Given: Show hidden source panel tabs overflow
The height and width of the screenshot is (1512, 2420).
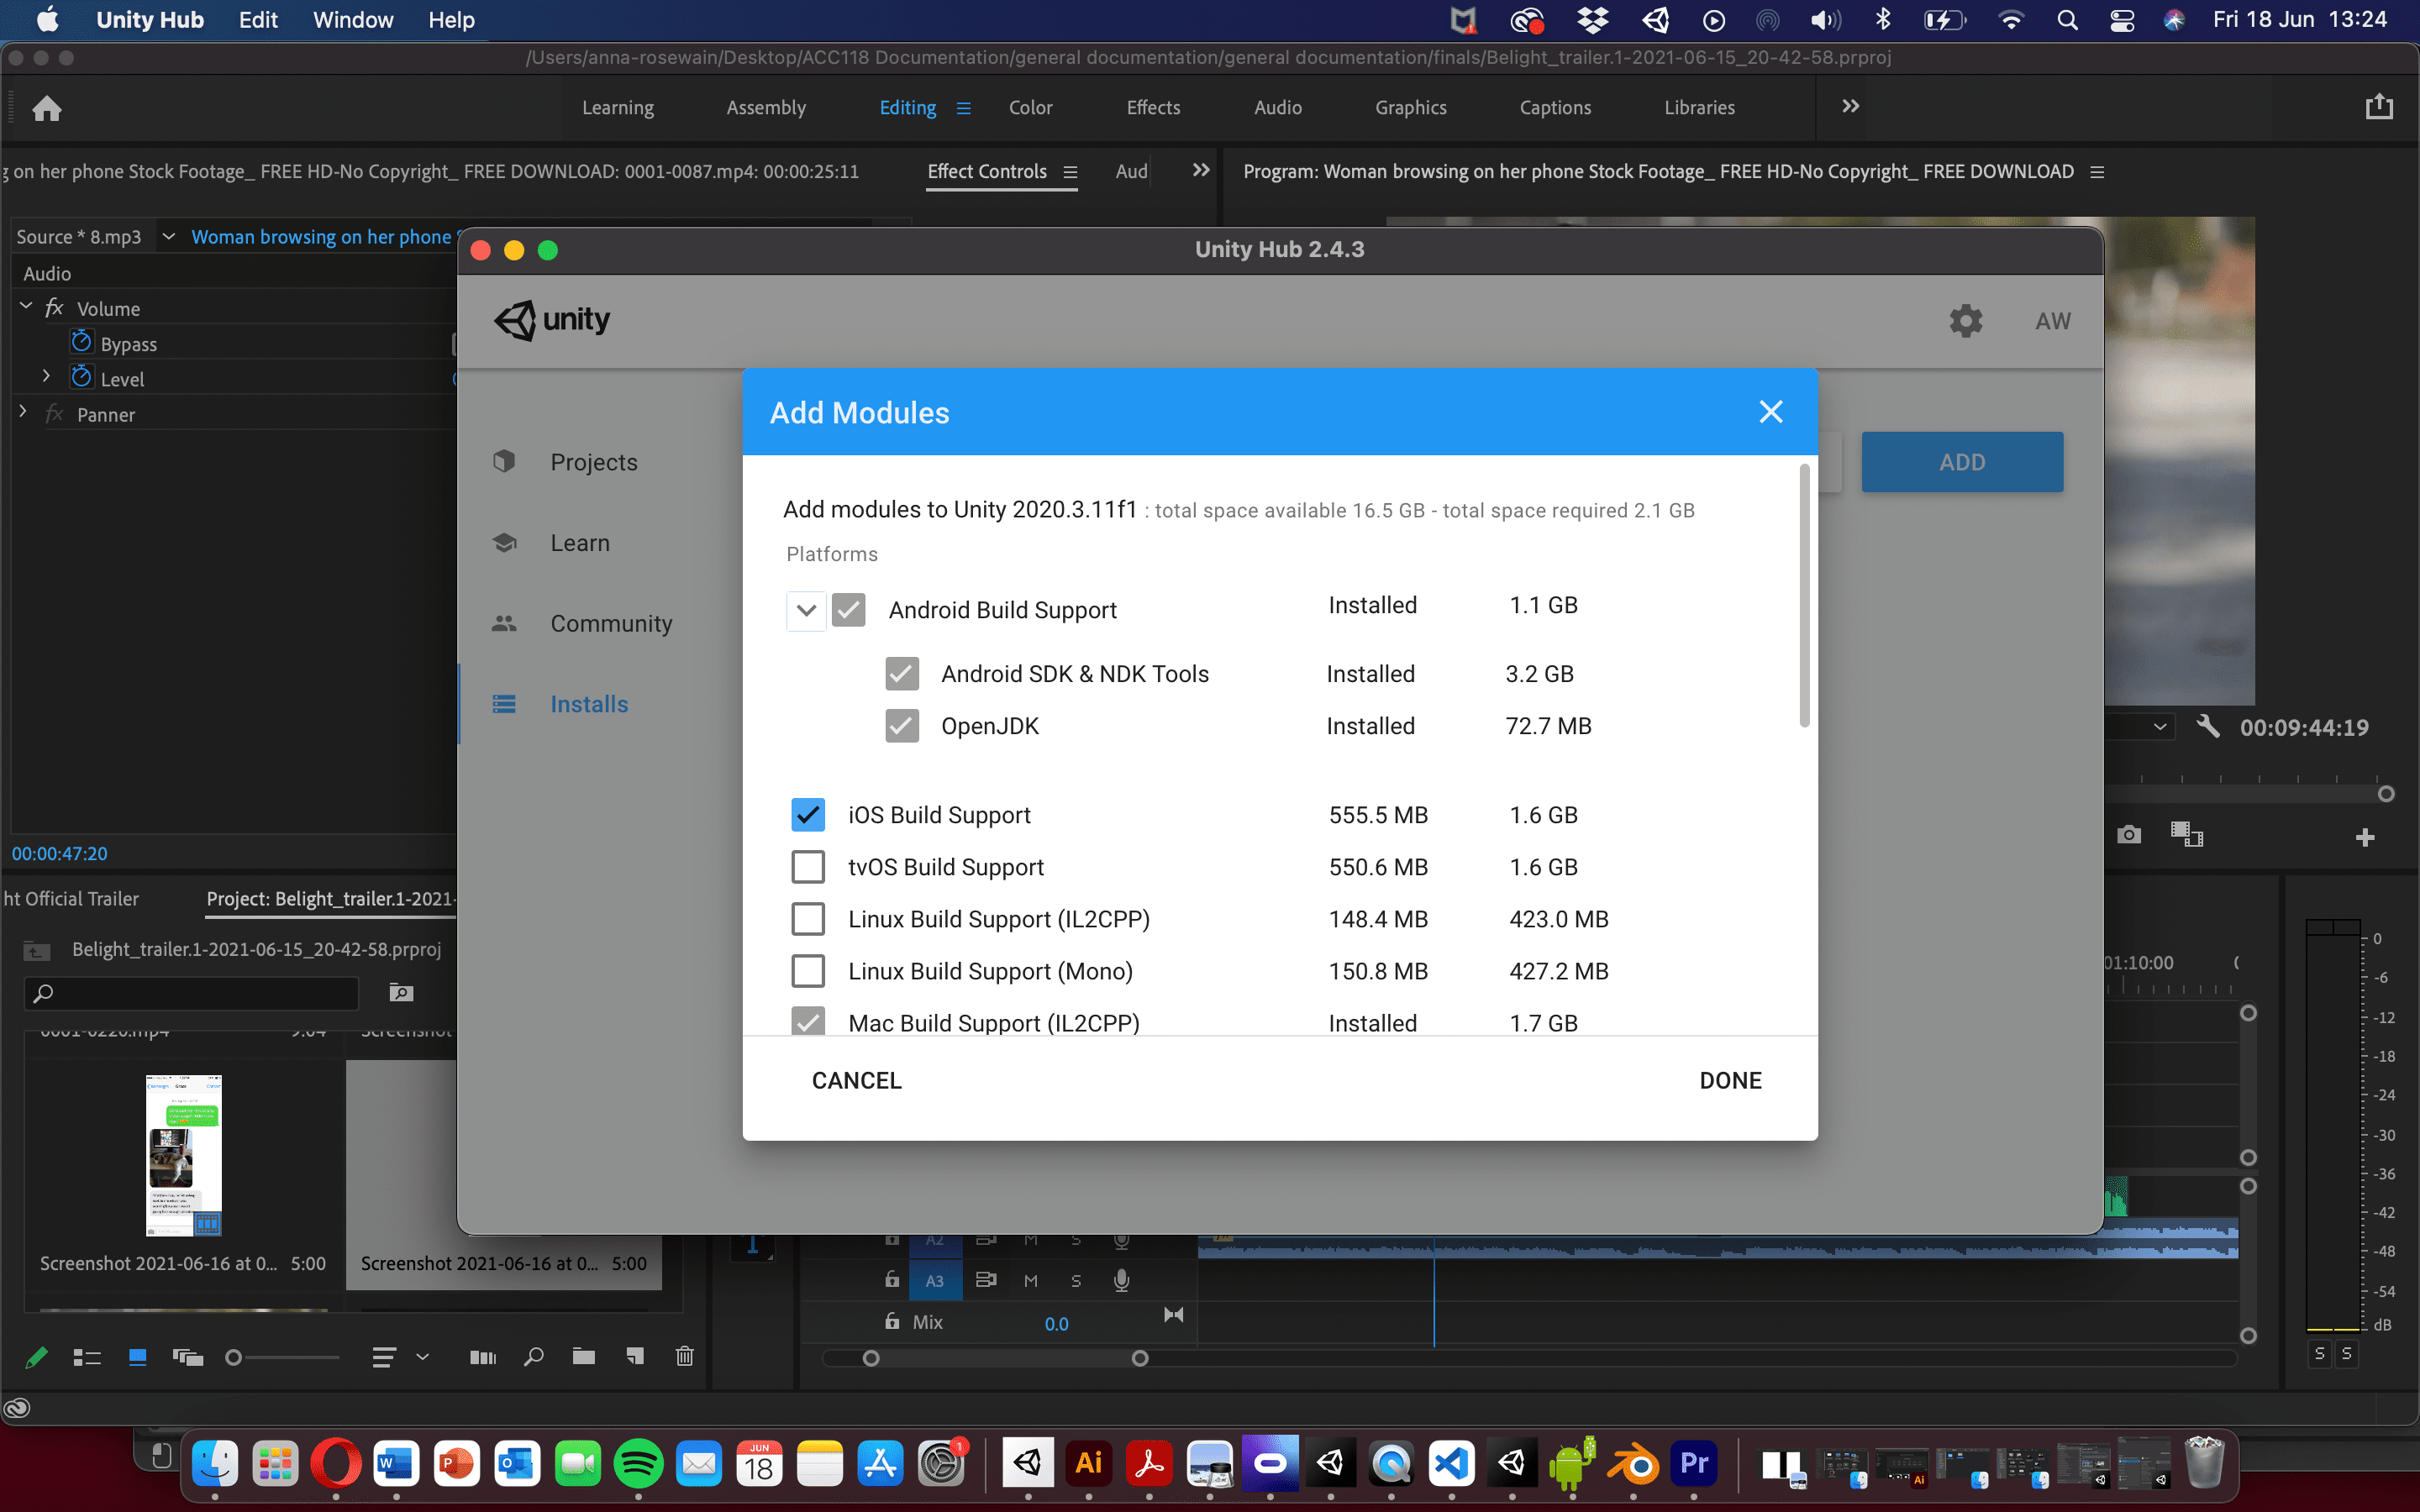Looking at the screenshot, I should [x=1201, y=170].
